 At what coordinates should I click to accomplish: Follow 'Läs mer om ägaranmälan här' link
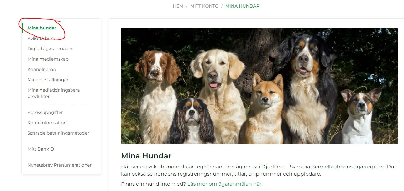(x=225, y=184)
